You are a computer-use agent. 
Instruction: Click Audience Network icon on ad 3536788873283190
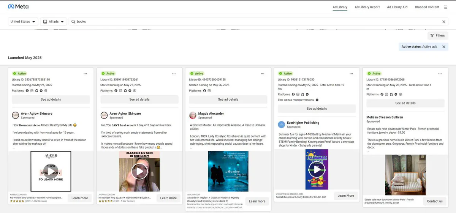(36, 91)
